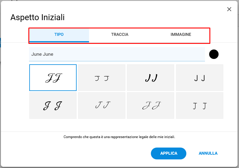Apply the initials with APPLICA
The height and width of the screenshot is (168, 239).
click(169, 153)
